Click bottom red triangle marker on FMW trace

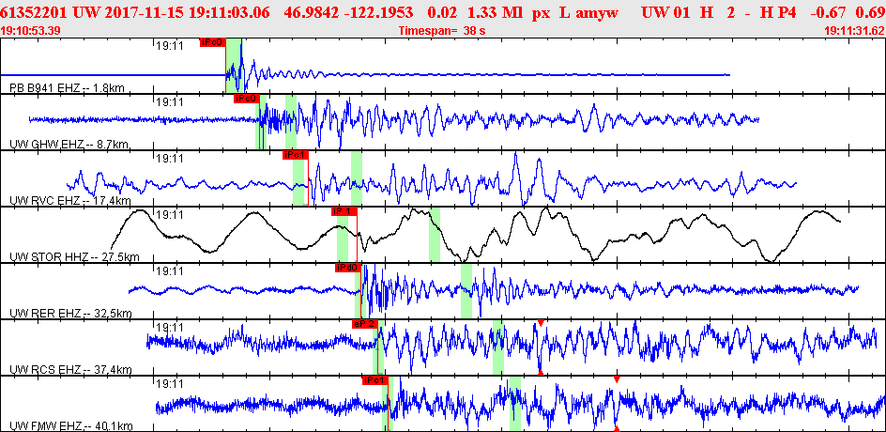pyautogui.click(x=617, y=428)
